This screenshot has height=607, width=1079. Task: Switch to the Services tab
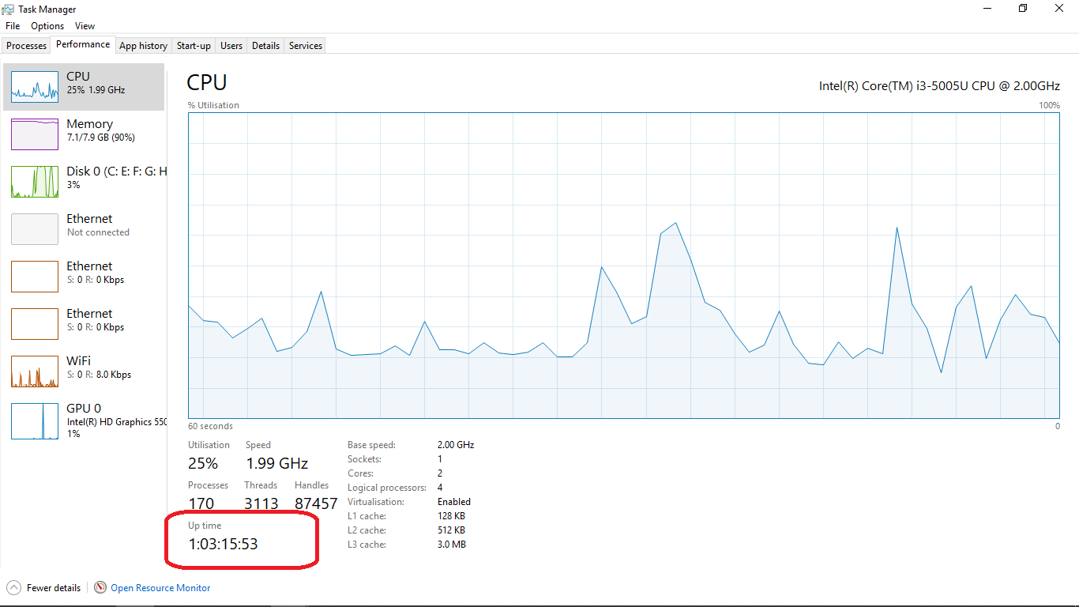[x=305, y=45]
